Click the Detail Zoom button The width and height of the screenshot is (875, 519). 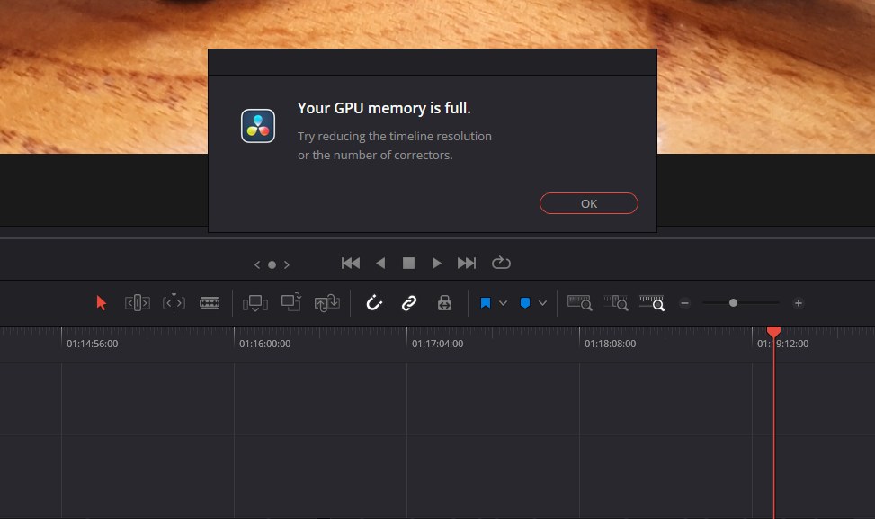615,302
